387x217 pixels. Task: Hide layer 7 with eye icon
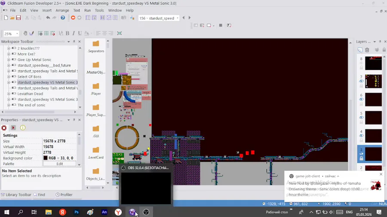(361, 81)
